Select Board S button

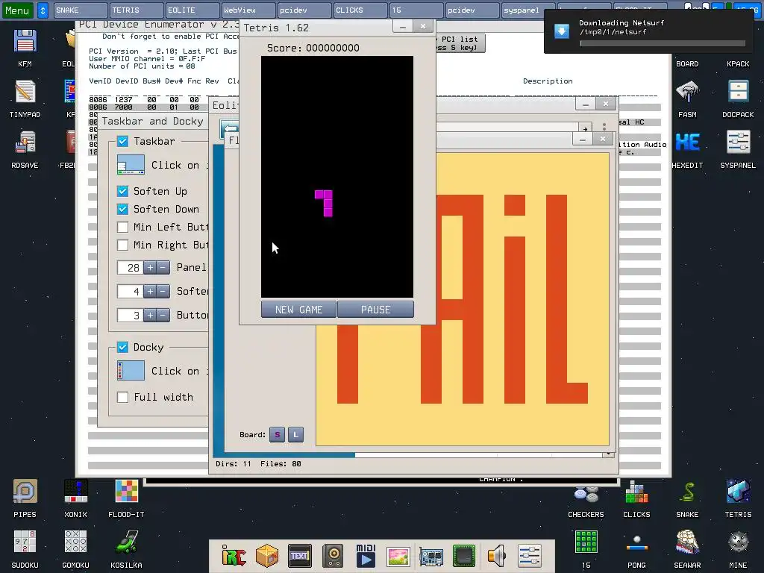(x=278, y=435)
